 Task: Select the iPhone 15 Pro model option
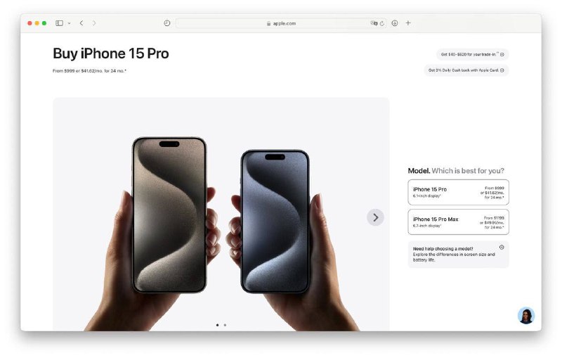(458, 192)
